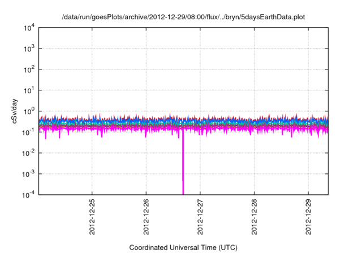
Task: Click the plot file path title
Action: point(183,17)
